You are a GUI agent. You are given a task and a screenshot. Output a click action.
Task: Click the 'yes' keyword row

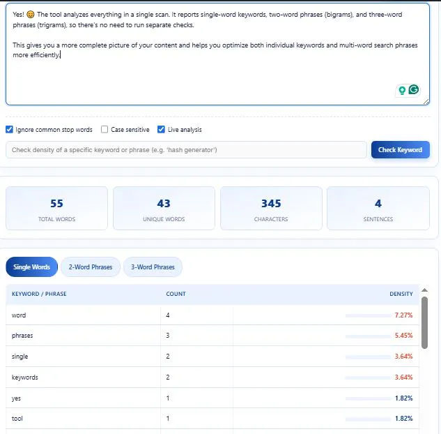click(x=212, y=398)
